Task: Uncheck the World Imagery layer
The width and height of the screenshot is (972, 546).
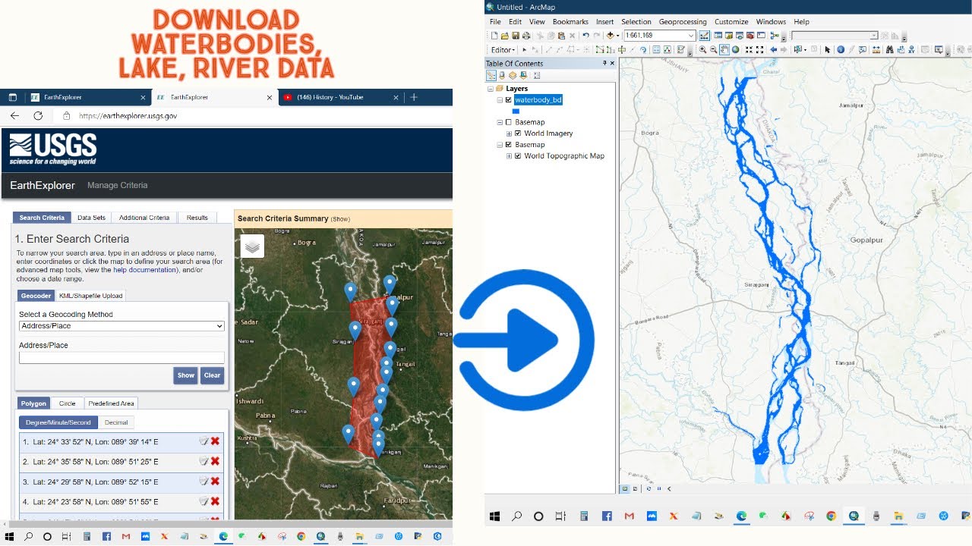Action: coord(519,133)
